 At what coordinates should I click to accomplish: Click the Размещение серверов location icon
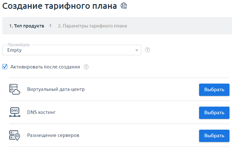[15, 136]
